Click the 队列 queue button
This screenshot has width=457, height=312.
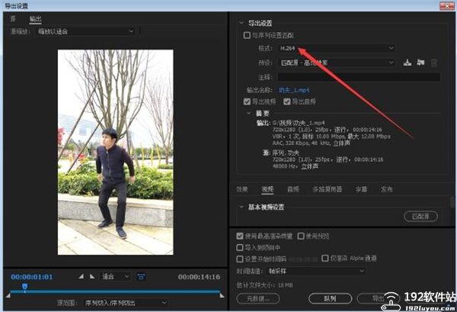330,298
